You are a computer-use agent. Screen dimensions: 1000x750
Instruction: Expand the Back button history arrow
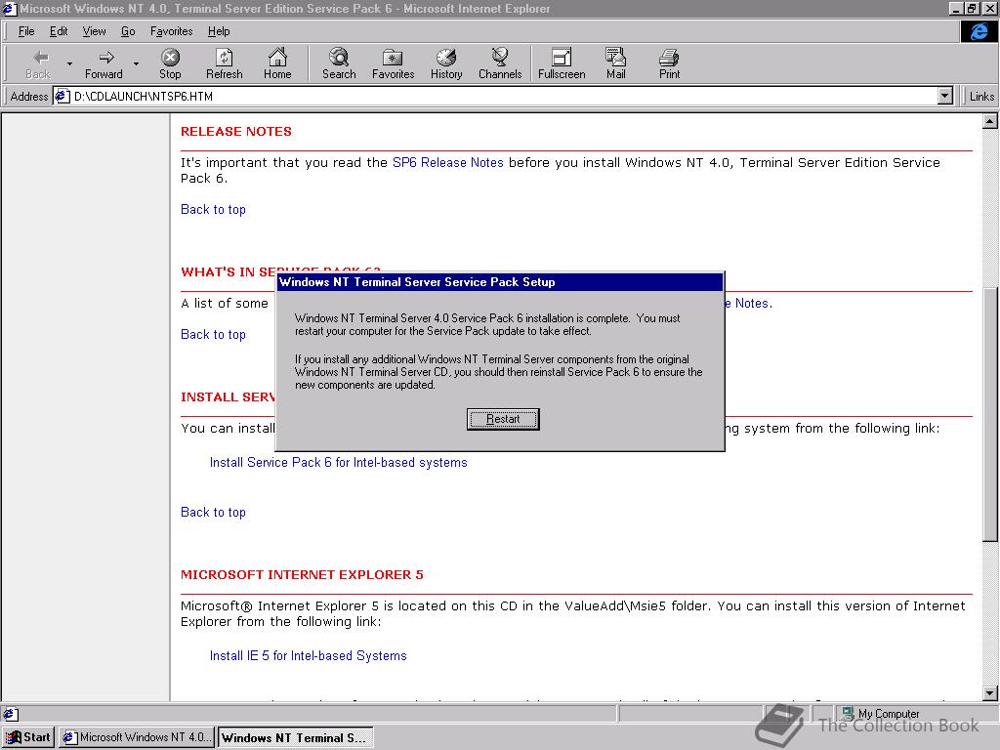[x=69, y=64]
